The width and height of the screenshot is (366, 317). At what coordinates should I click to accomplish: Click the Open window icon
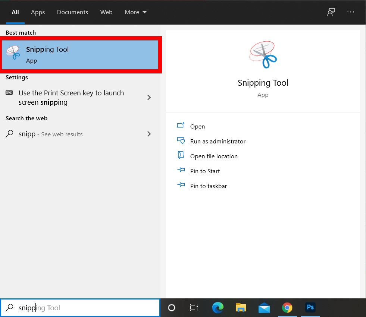[181, 126]
